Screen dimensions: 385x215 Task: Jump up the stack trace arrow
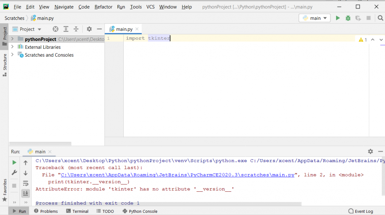pyautogui.click(x=26, y=162)
